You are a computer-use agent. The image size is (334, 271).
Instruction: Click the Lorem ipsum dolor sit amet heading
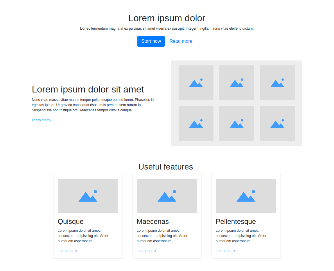click(88, 89)
